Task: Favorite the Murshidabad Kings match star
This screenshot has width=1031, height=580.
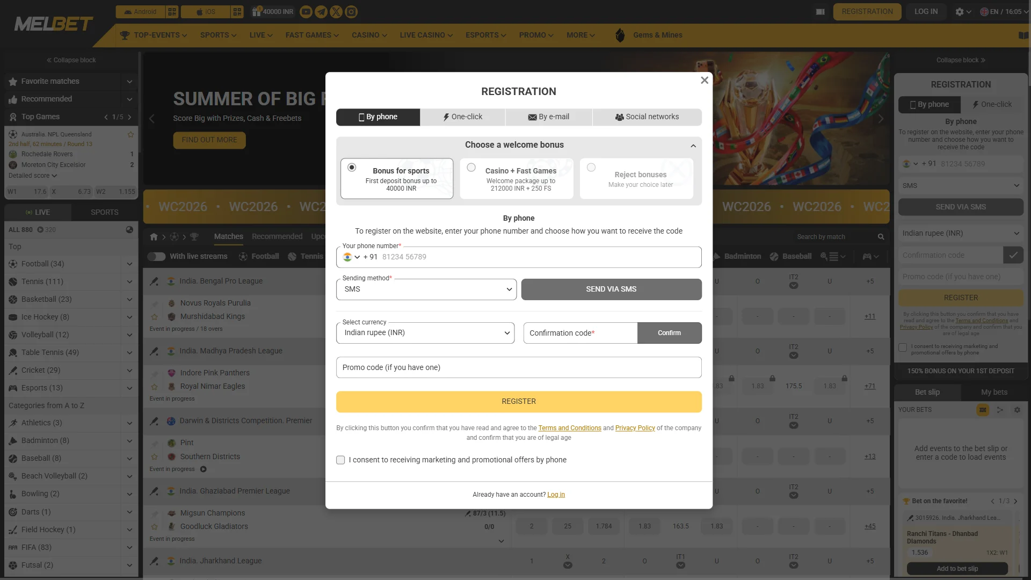Action: click(155, 317)
